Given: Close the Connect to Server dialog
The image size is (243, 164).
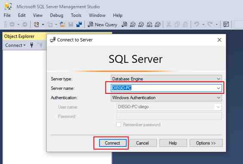Looking at the screenshot, I should (219, 40).
